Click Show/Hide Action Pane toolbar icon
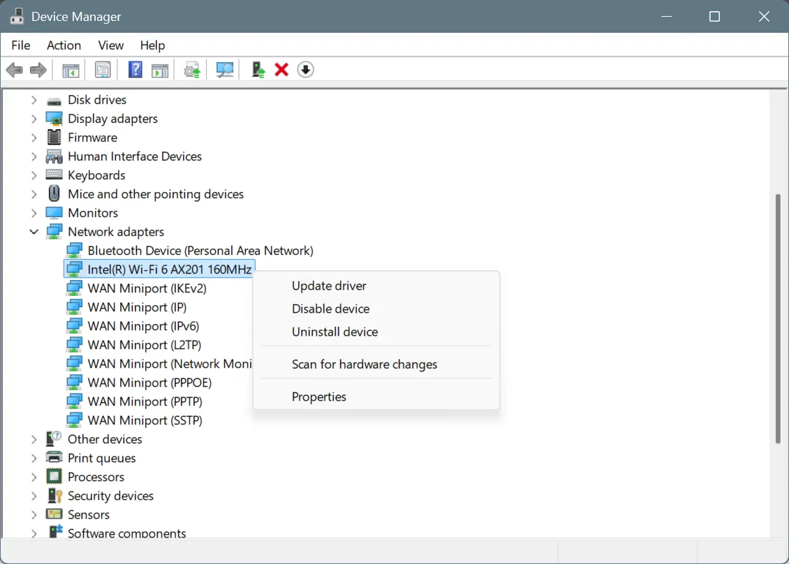The width and height of the screenshot is (789, 564). (x=160, y=70)
